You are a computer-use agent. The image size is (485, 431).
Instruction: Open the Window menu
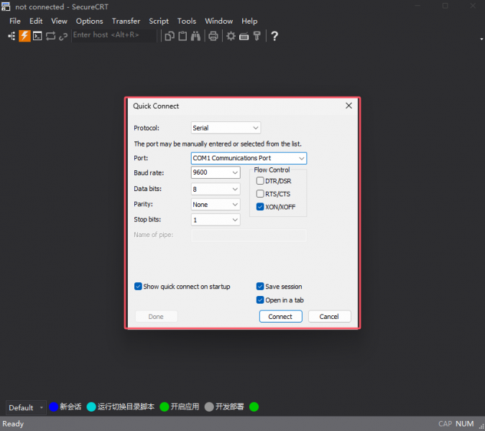pyautogui.click(x=218, y=21)
